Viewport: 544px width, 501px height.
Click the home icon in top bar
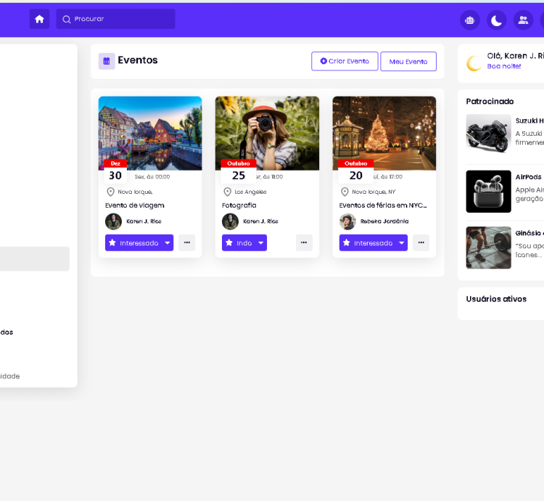(39, 20)
